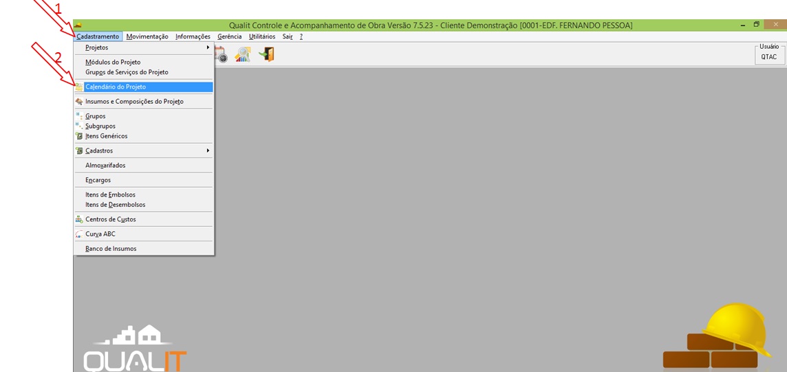The height and width of the screenshot is (372, 787).
Task: Open the magnifier over chart toolbar icon
Action: point(242,54)
